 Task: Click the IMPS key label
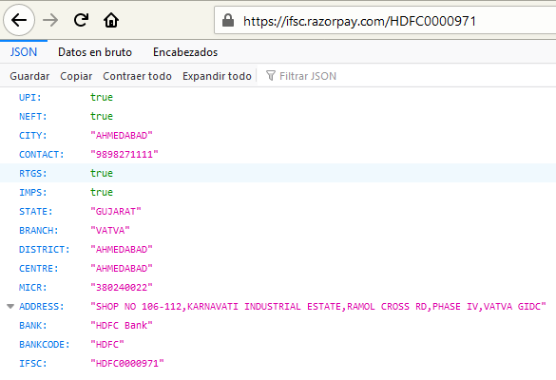[33, 193]
